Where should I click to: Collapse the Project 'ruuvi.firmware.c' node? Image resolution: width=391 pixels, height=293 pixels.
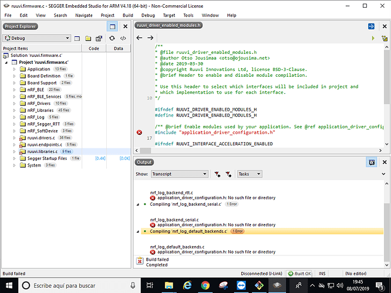pyautogui.click(x=6, y=63)
